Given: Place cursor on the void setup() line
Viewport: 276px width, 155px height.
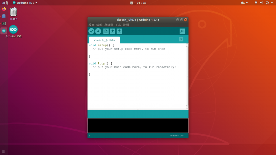Looking at the screenshot, I should 101,45.
